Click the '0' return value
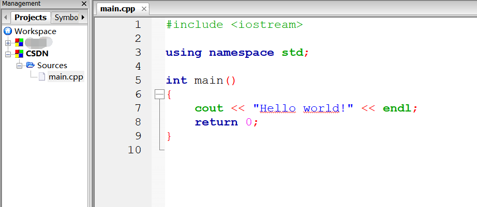The height and width of the screenshot is (207, 477). click(249, 122)
